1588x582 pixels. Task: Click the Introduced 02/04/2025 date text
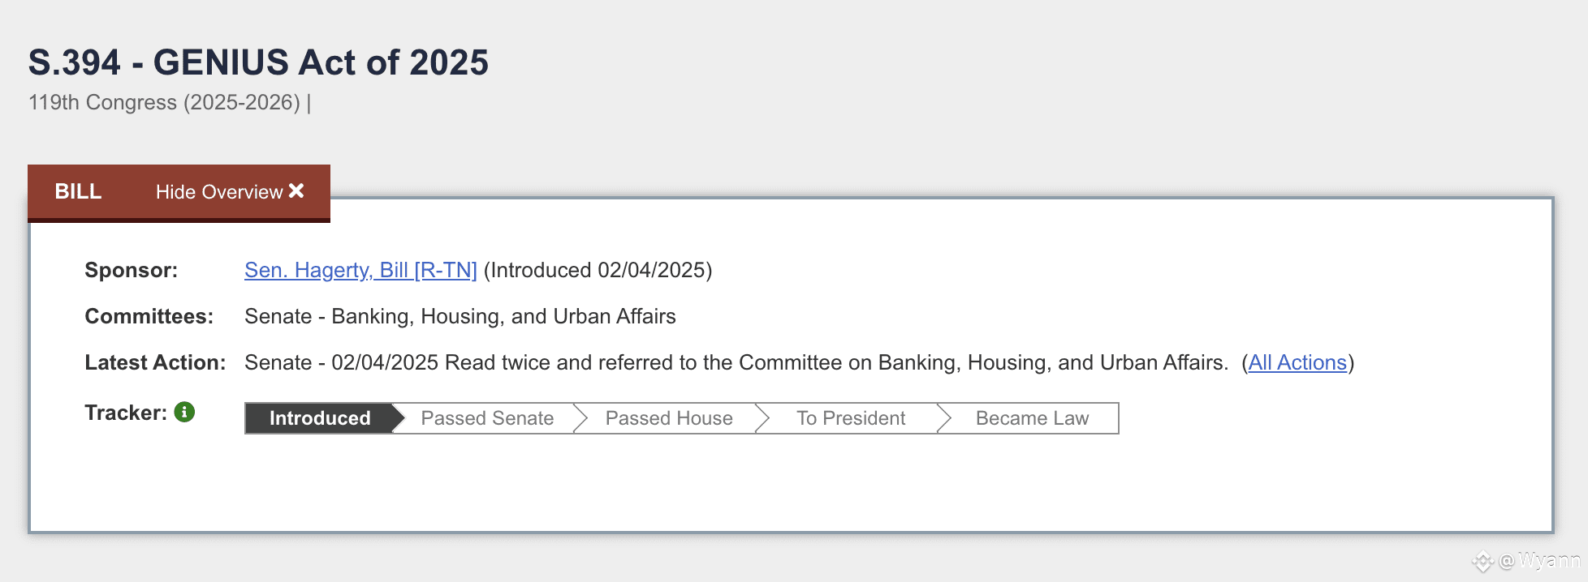598,270
